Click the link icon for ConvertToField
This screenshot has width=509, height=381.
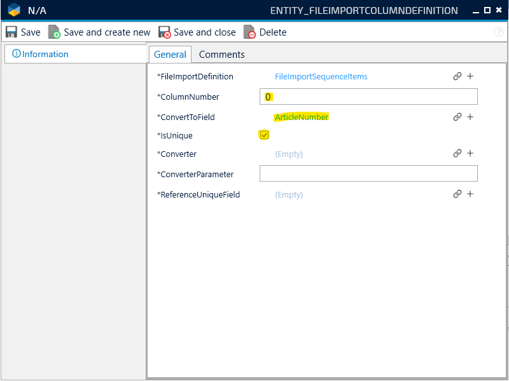(x=457, y=117)
